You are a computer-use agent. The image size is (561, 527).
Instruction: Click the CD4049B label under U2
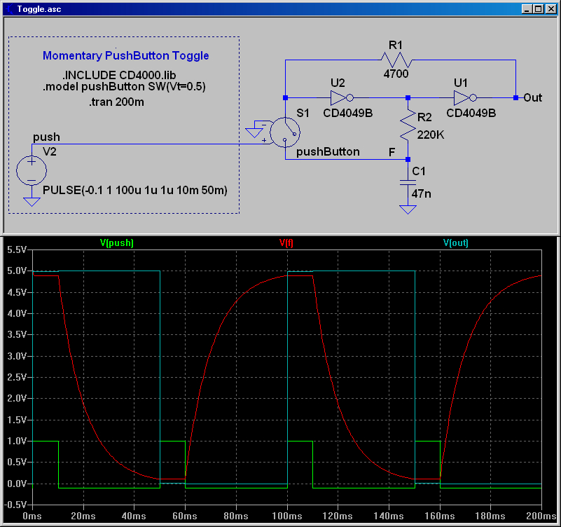coord(348,113)
